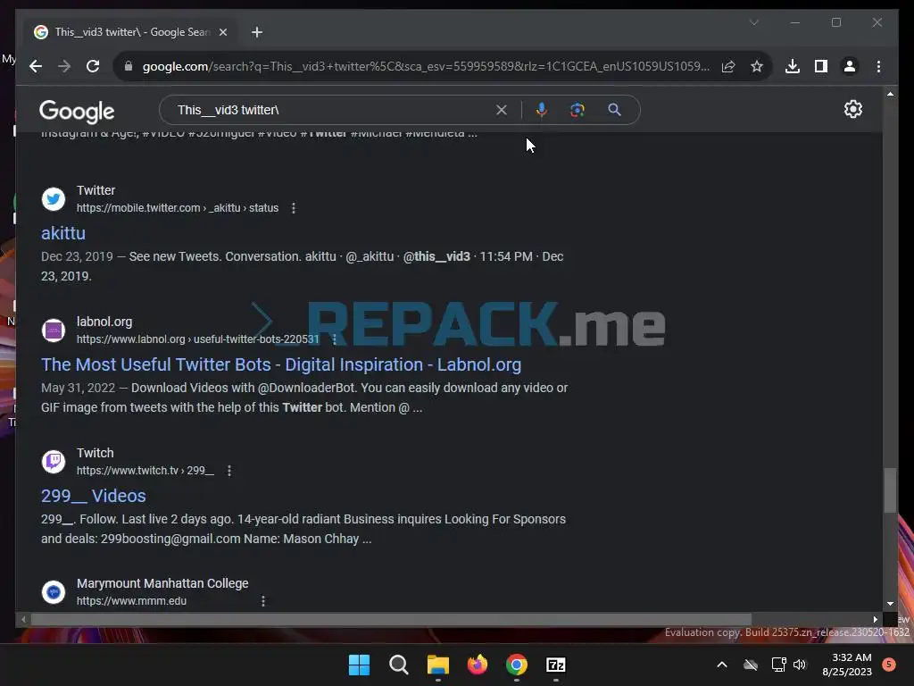The height and width of the screenshot is (686, 914).
Task: Click the 'Marymount Manhattan College' site name
Action: coord(162,583)
